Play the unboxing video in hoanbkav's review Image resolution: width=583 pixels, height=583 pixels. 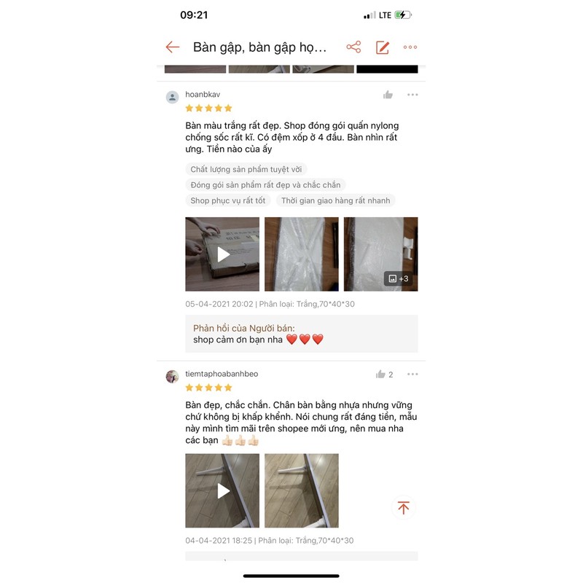pos(222,254)
